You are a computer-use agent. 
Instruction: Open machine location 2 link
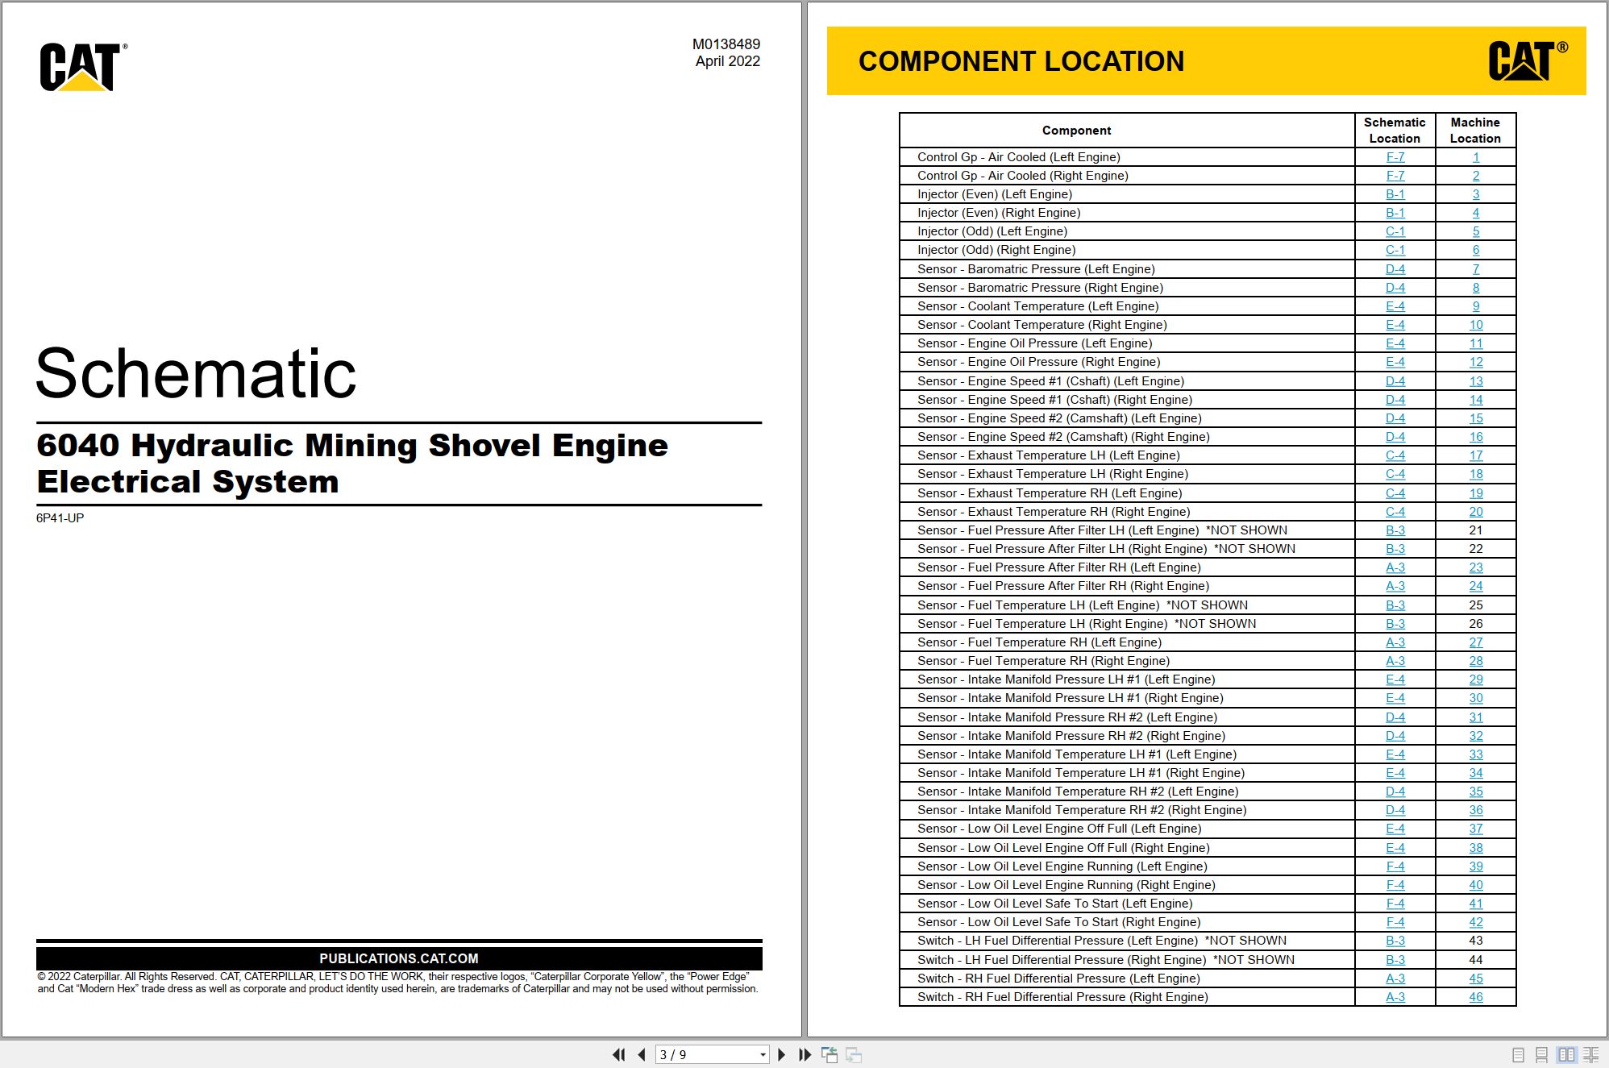(1476, 176)
